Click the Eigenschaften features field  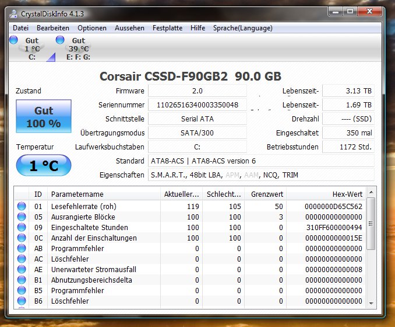pos(261,175)
